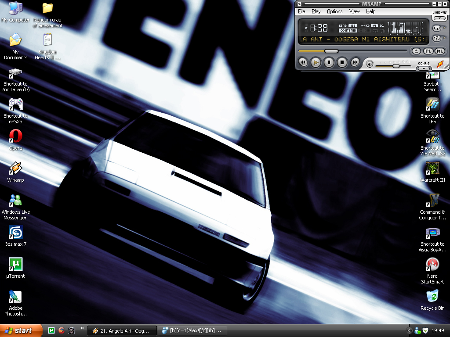Viewport: 450px width, 337px height.
Task: Select the Recycle Bin icon
Action: click(x=432, y=300)
